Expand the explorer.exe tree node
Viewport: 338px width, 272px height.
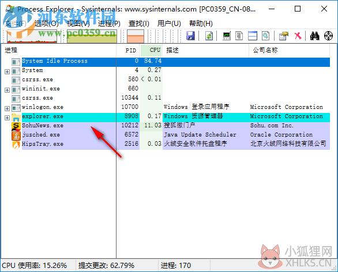pos(7,118)
